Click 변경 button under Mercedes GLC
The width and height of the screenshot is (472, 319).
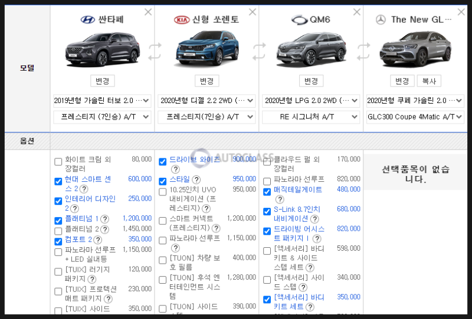402,81
